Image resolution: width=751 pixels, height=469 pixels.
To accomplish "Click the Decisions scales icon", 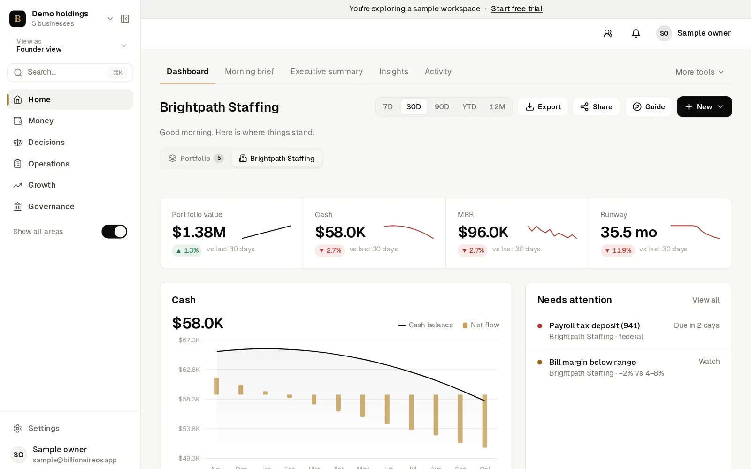I will tap(18, 143).
